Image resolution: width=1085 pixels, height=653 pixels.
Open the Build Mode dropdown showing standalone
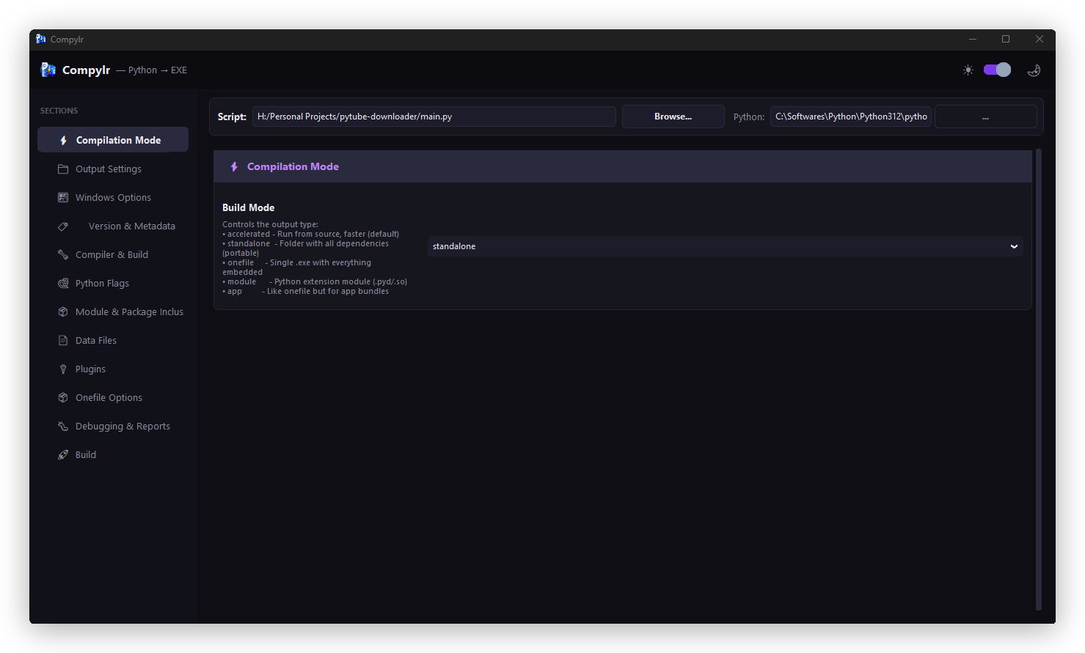click(725, 246)
